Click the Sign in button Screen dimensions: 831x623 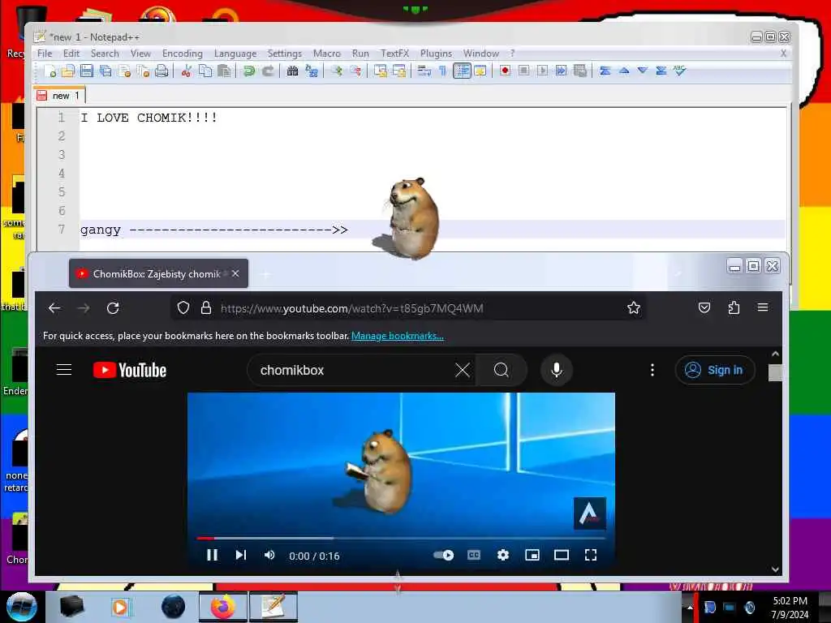(714, 370)
